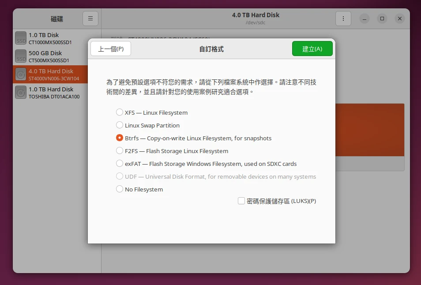
Task: Click the TOSHIBA hard disk drive icon
Action: (x=21, y=93)
